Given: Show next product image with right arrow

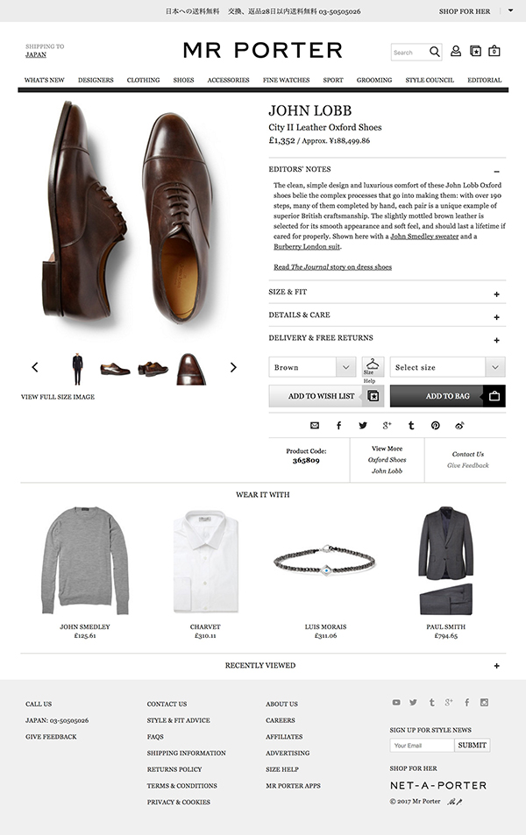Looking at the screenshot, I should (233, 367).
